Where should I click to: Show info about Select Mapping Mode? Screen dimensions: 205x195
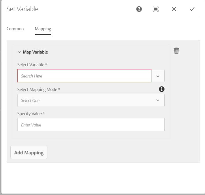[162, 89]
